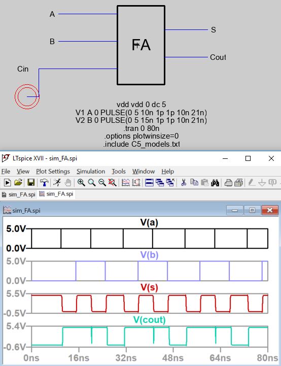Click the Zoom to Fit crossed magnifier

click(113, 183)
